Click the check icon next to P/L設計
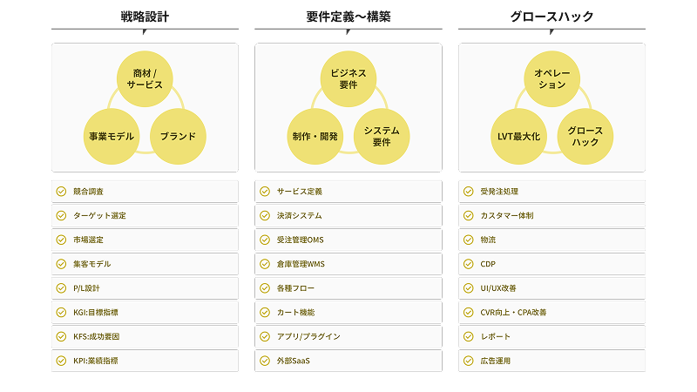697x392 pixels. point(61,287)
